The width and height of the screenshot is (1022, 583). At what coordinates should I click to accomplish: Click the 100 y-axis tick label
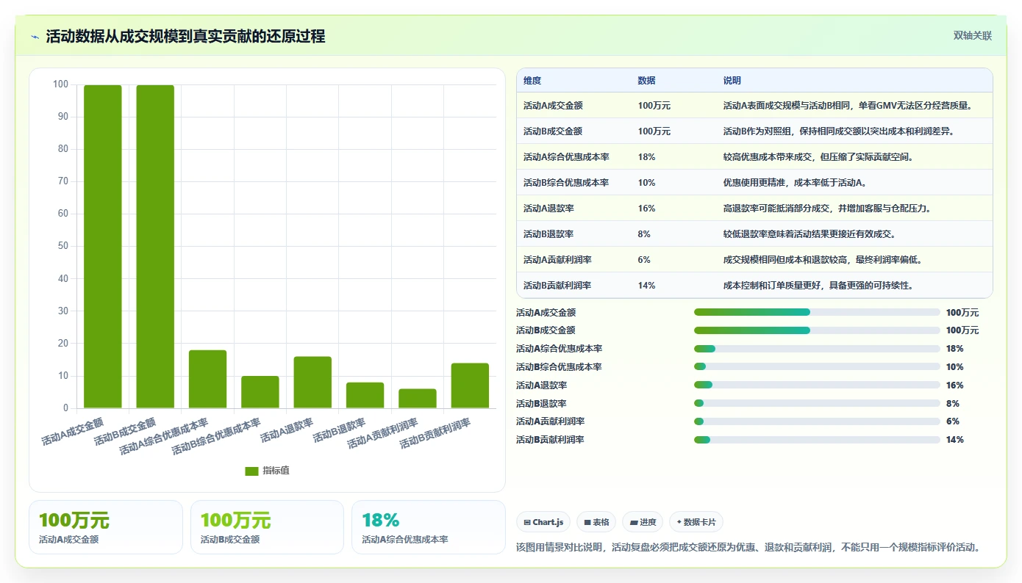[x=61, y=84]
